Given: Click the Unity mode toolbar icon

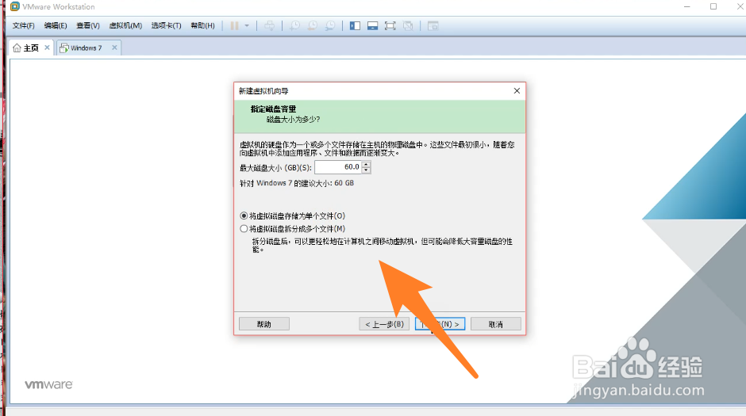Looking at the screenshot, I should point(408,25).
